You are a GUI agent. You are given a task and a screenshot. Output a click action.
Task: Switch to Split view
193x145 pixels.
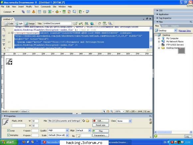19,24
